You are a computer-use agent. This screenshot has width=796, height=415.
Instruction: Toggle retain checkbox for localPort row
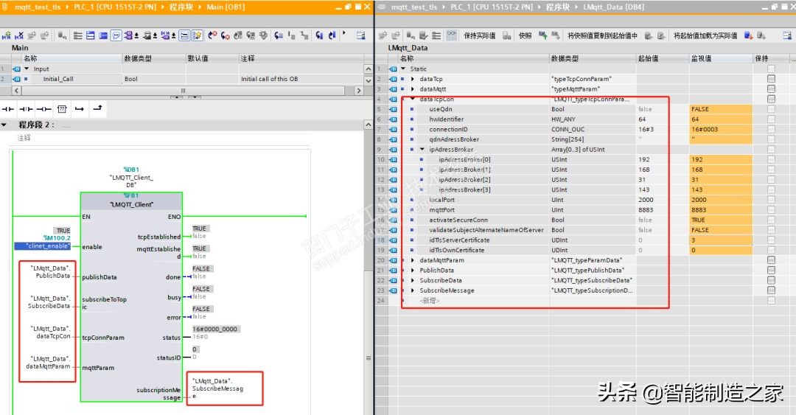771,200
